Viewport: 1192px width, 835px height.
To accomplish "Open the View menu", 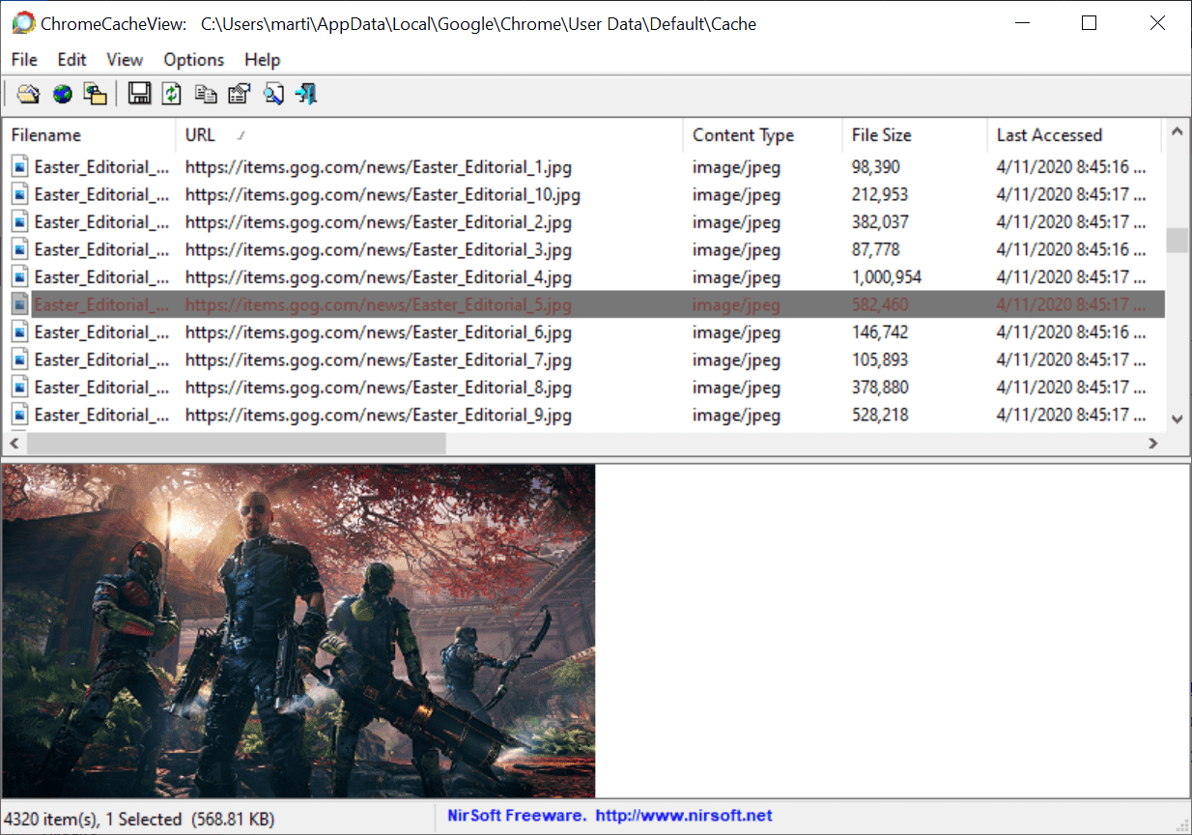I will [x=125, y=60].
